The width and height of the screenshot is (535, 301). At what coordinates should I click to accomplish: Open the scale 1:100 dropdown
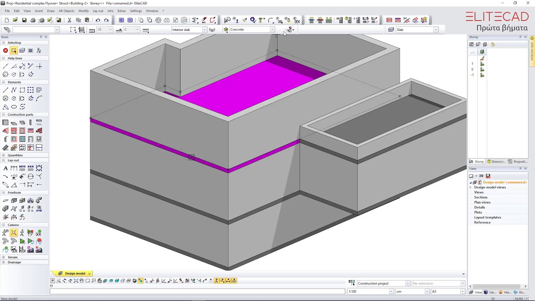pyautogui.click(x=391, y=291)
